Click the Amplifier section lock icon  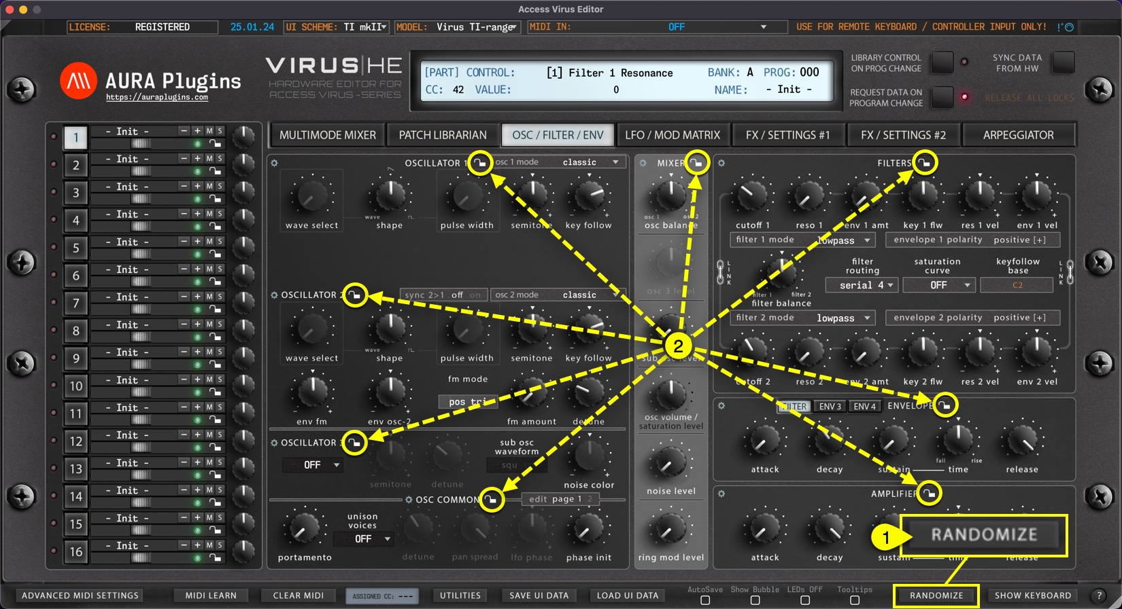pos(930,494)
